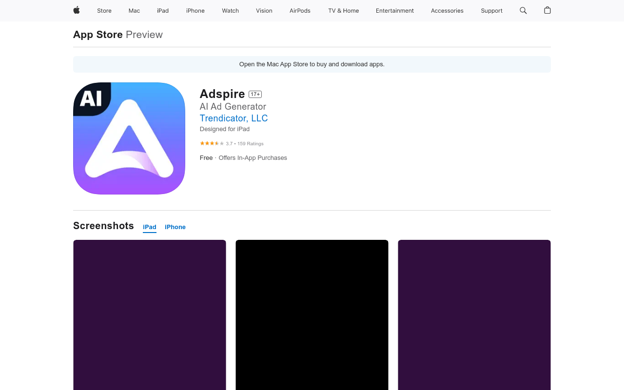The height and width of the screenshot is (390, 624).
Task: Open the Mac menu
Action: click(x=134, y=11)
